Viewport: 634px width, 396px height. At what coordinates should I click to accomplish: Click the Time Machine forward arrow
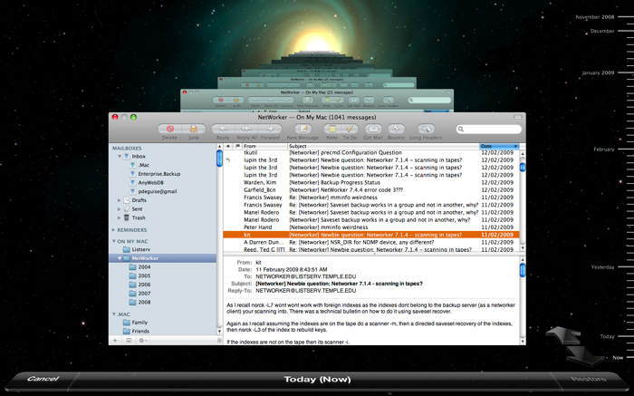[584, 354]
